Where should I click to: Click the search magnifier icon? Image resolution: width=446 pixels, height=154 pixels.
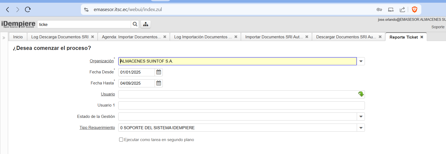[x=135, y=24]
